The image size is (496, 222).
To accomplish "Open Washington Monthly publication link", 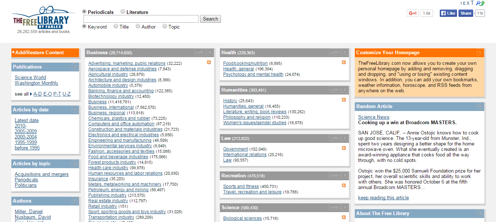I will point(36,83).
